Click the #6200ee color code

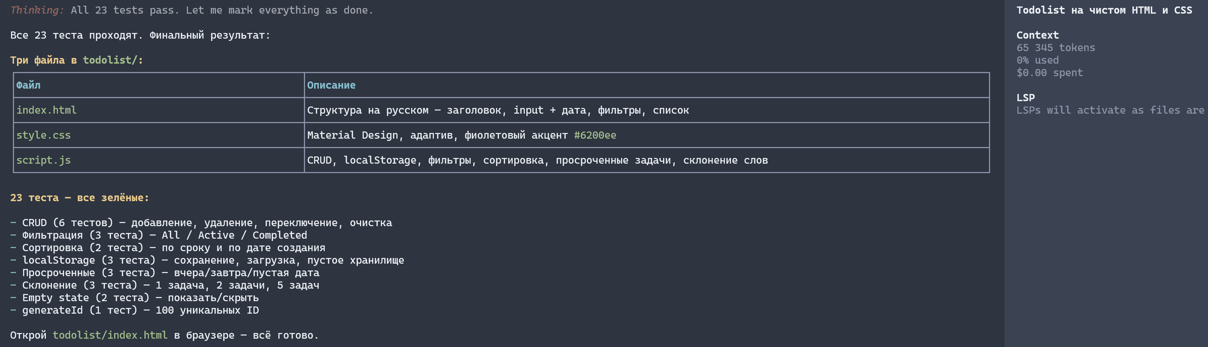(595, 135)
